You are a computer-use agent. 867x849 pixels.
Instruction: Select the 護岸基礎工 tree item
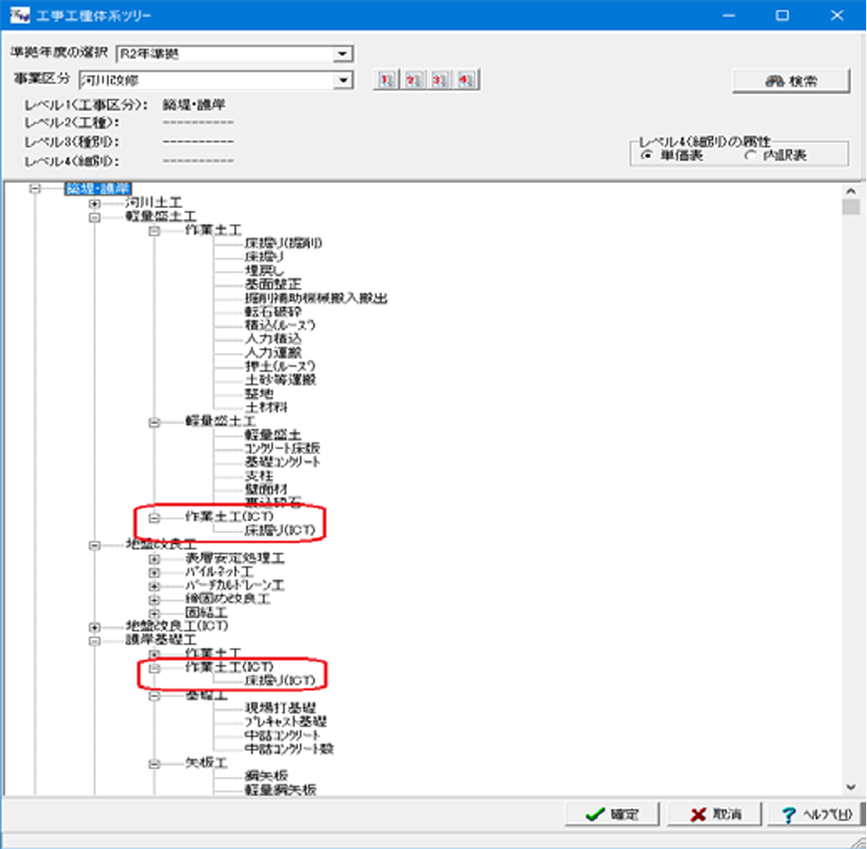(x=161, y=641)
